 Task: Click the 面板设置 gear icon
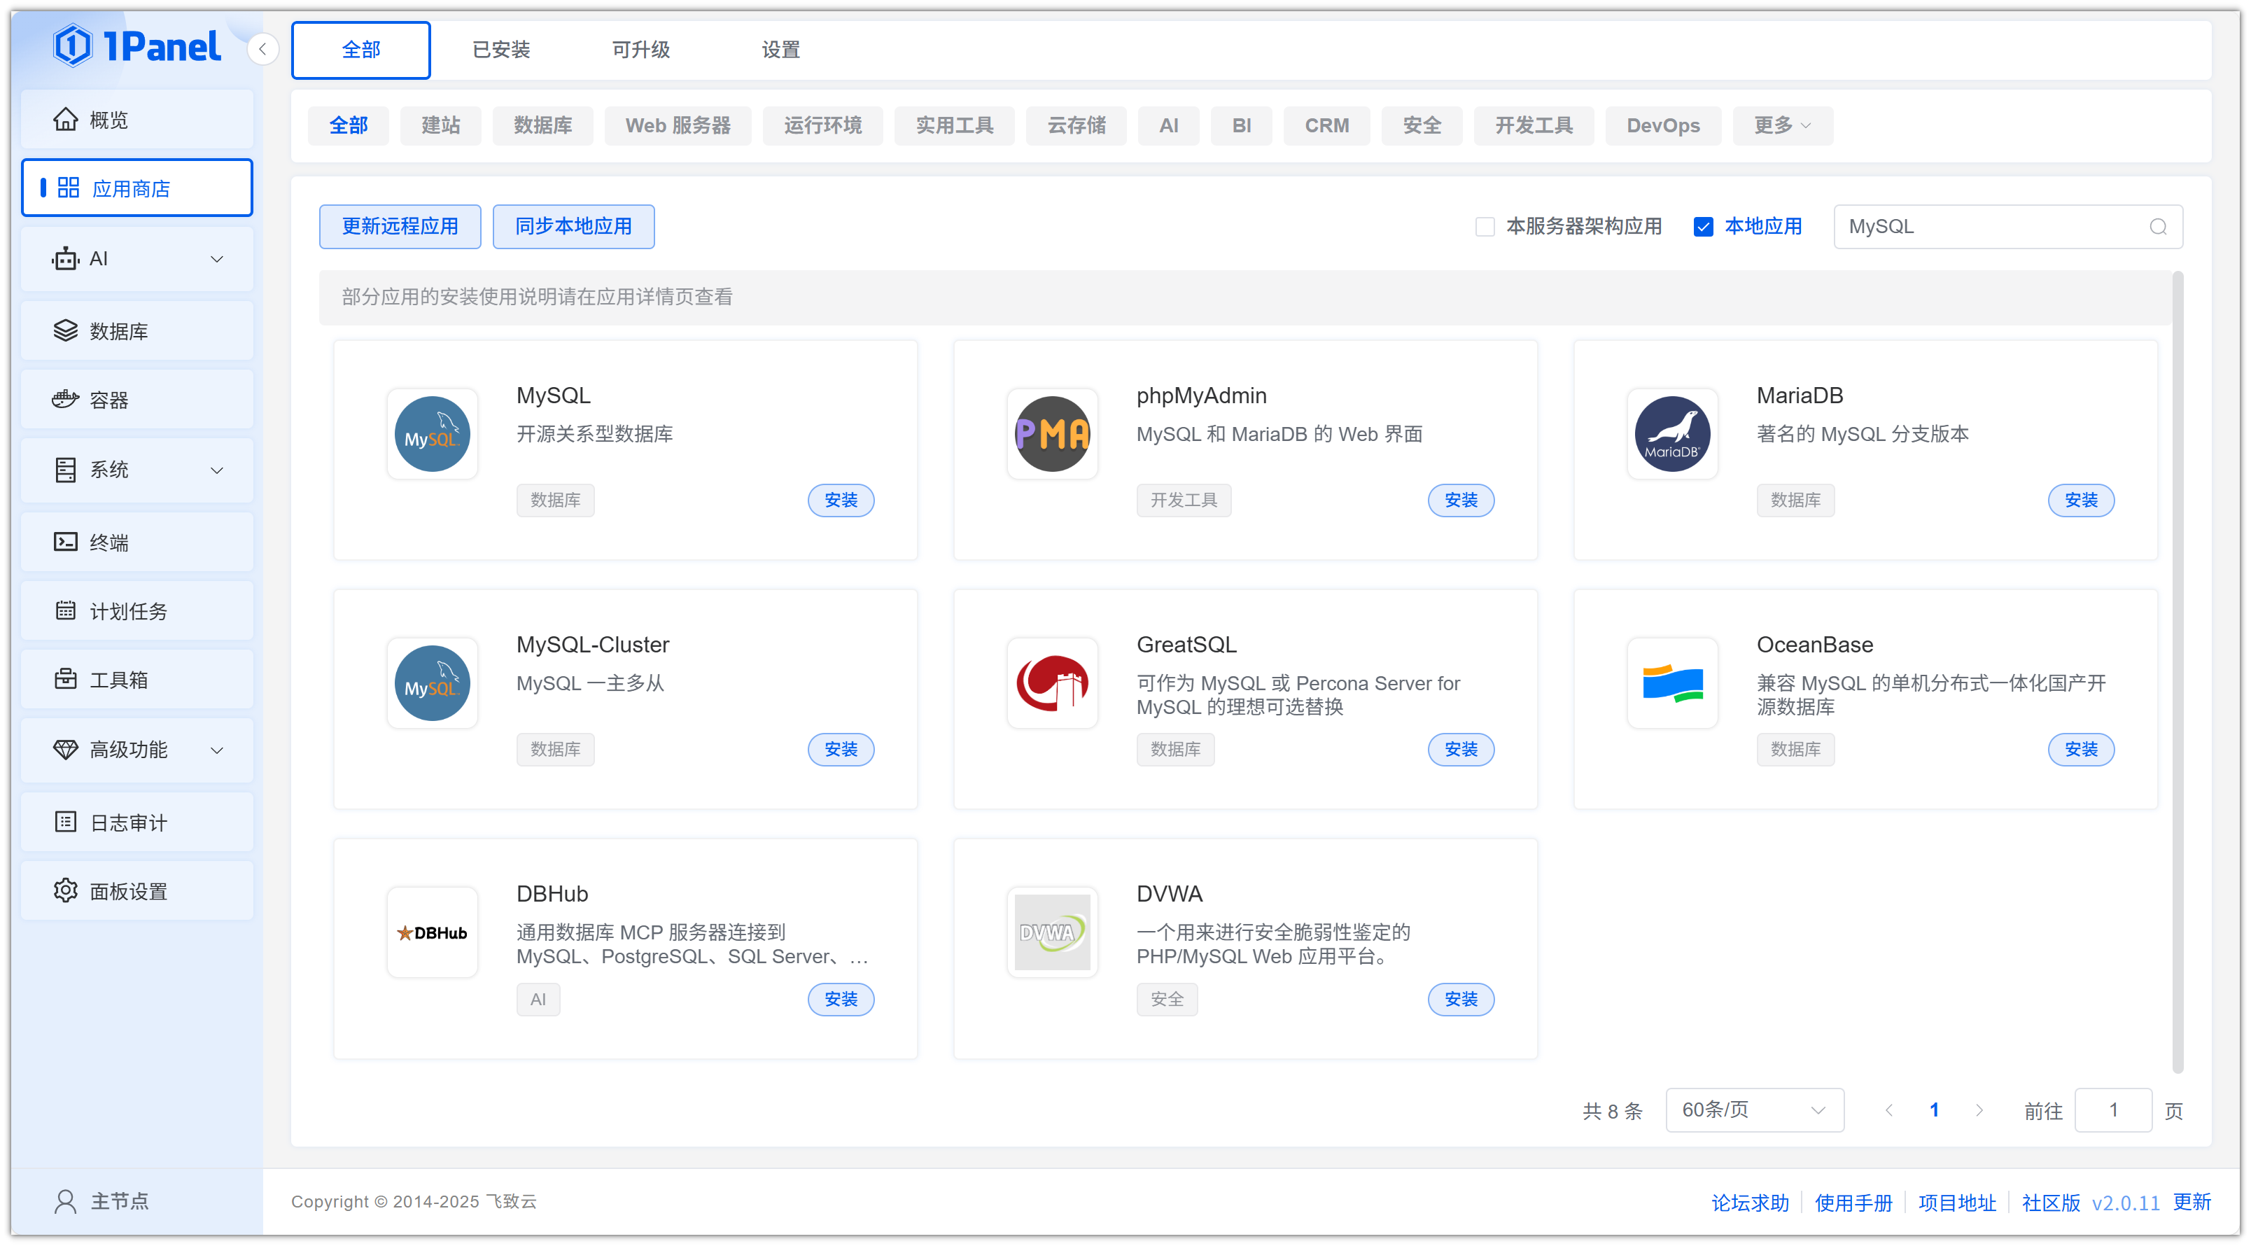coord(66,891)
